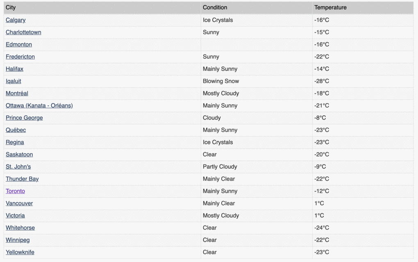The height and width of the screenshot is (262, 418).
Task: Select Toronto's Mainly Sunny condition
Action: coord(220,191)
